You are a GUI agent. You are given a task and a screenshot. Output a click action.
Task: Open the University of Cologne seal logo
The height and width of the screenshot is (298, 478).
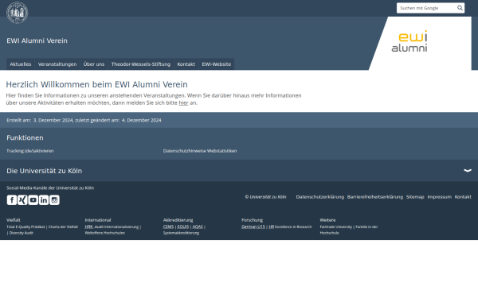(18, 13)
